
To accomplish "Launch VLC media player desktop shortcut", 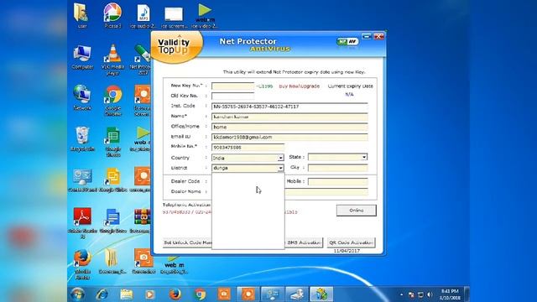I will pos(112,60).
